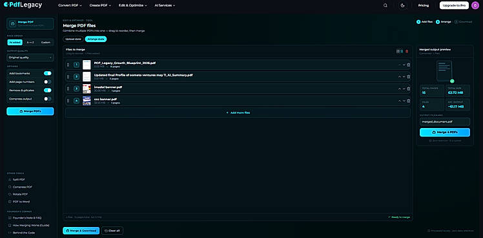Edit output filename merged_document.pdf field

(x=445, y=122)
